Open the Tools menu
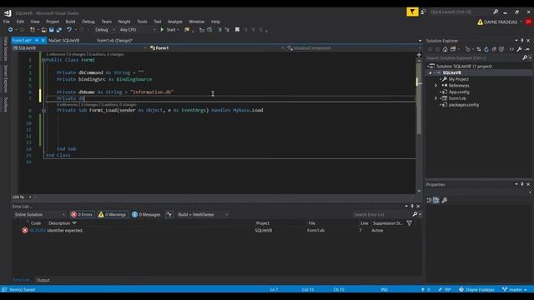The width and height of the screenshot is (534, 300). coord(142,22)
